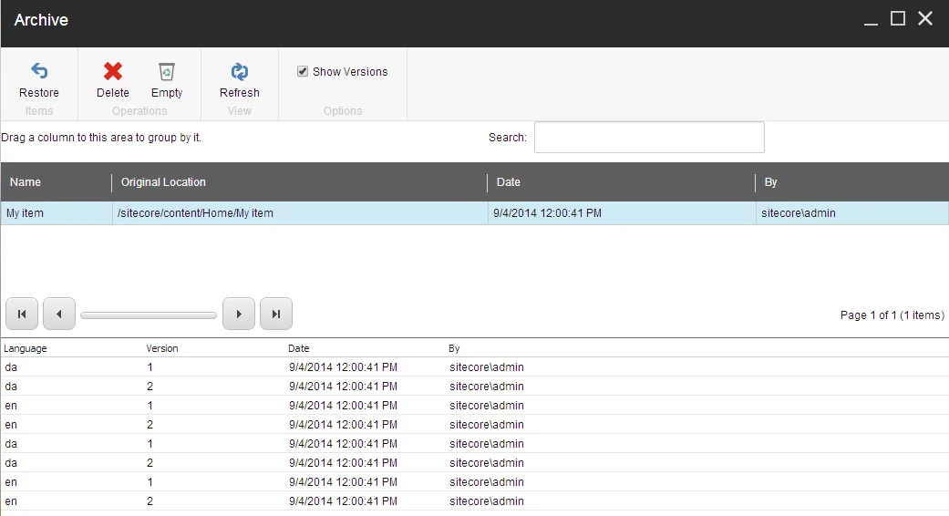Click the pager slider track

pyautogui.click(x=149, y=315)
